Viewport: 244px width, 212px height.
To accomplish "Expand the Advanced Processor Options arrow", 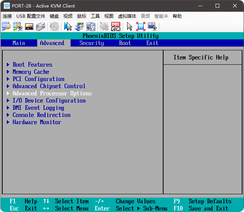I will (8, 93).
